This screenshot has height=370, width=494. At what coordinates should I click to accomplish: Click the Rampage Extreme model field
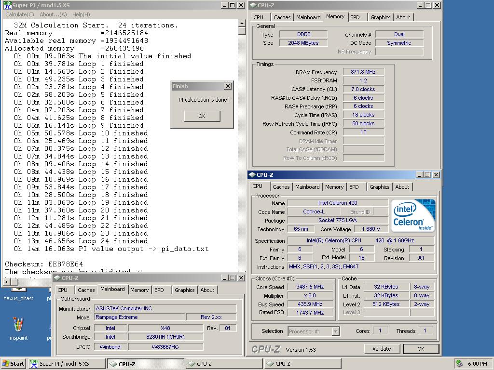[139, 317]
